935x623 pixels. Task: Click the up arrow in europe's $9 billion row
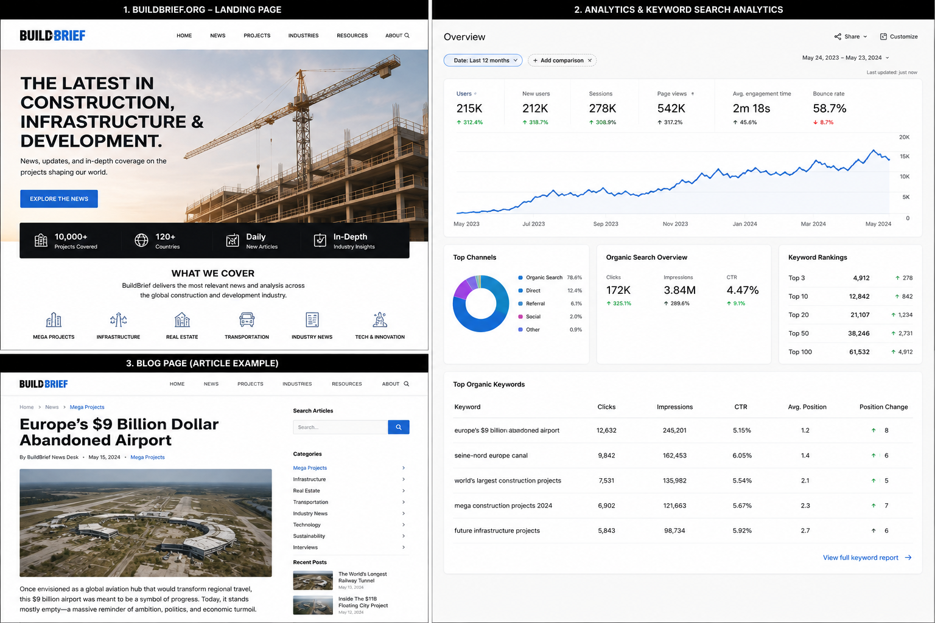(874, 430)
